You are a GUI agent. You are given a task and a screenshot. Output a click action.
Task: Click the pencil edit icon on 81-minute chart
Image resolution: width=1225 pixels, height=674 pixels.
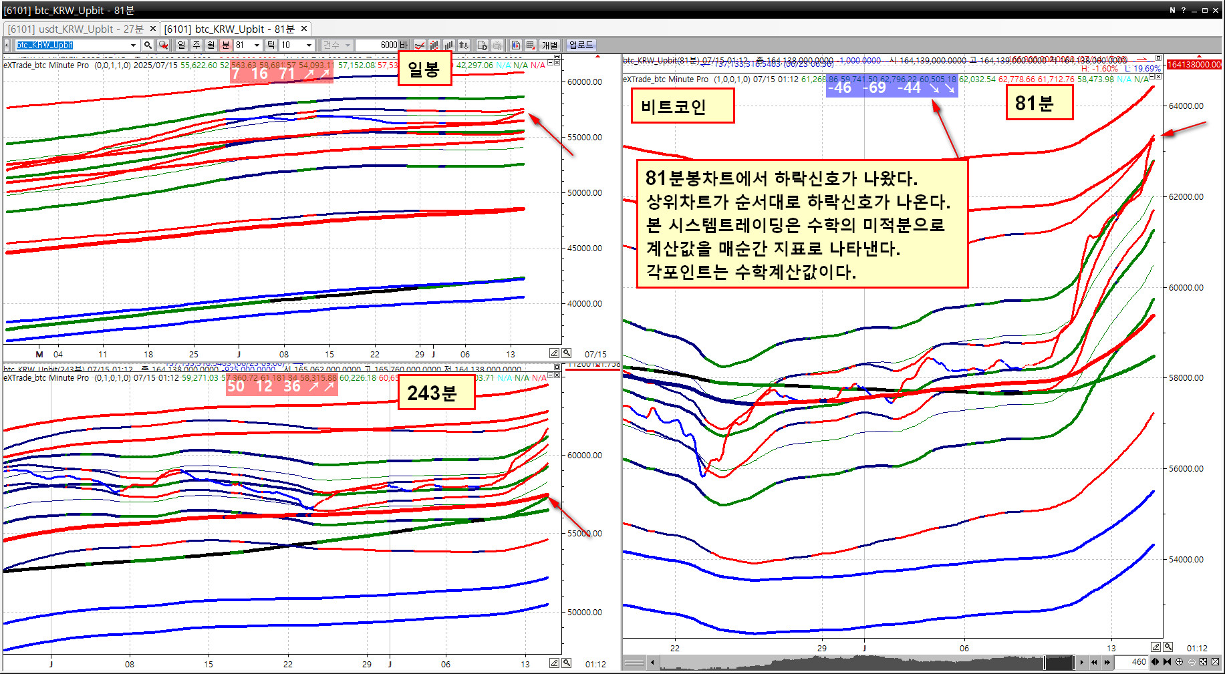click(x=1155, y=647)
